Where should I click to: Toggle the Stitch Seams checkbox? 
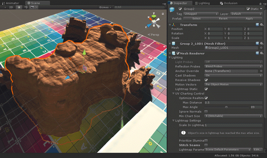pos(206,145)
